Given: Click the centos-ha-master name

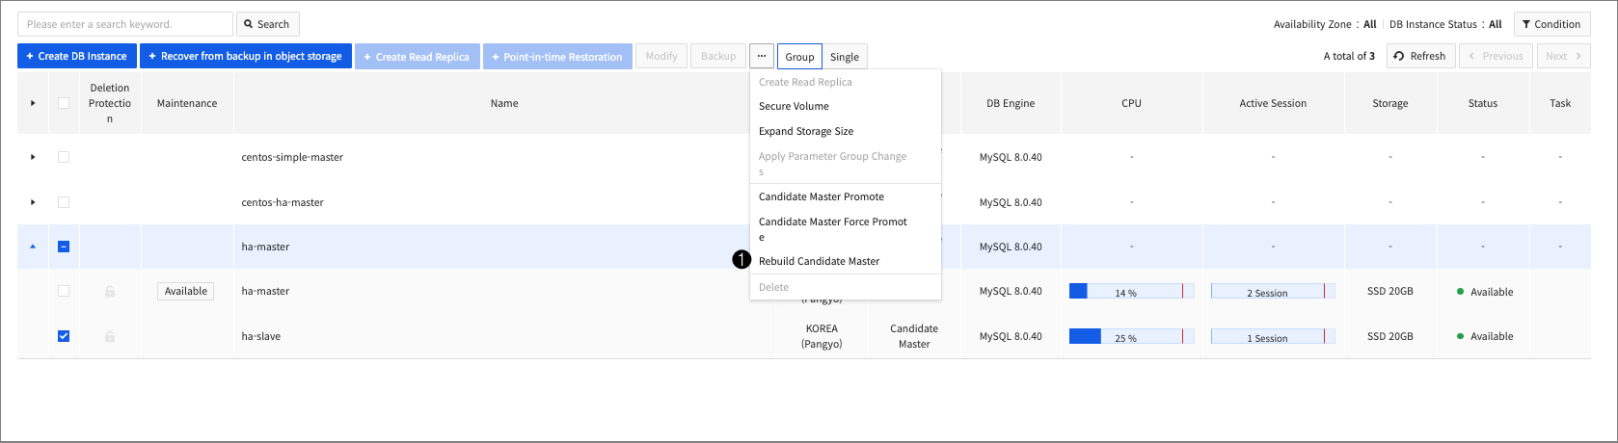Looking at the screenshot, I should coord(283,202).
